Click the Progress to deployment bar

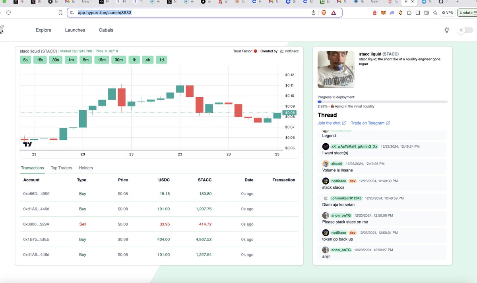point(382,102)
